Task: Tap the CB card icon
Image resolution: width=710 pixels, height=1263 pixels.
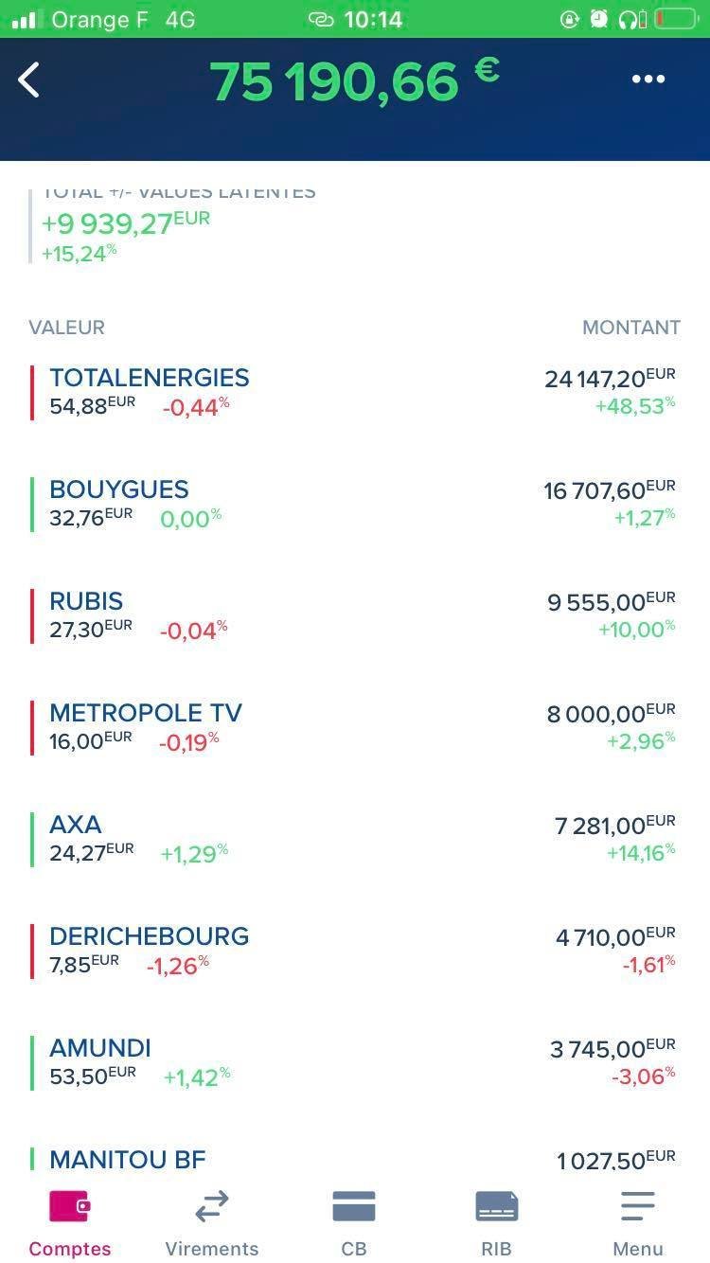Action: coord(354,1206)
